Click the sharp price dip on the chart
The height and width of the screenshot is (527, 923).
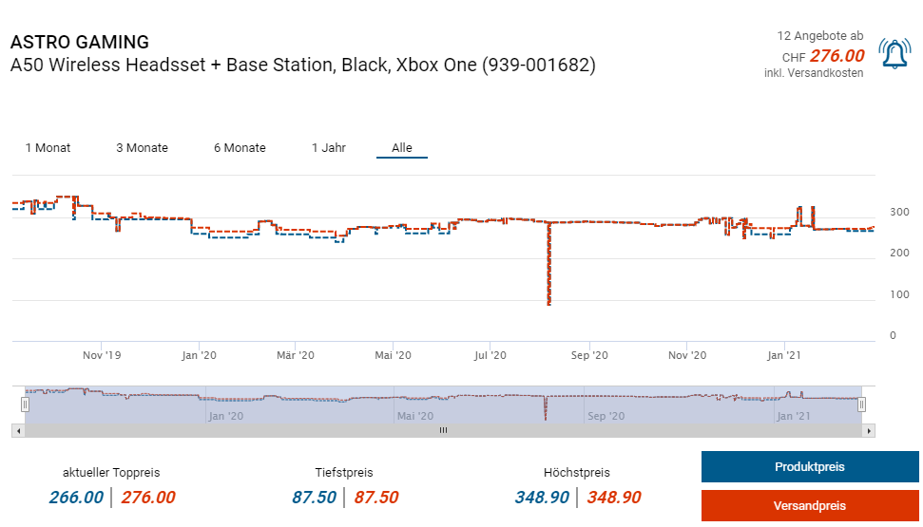pos(549,285)
